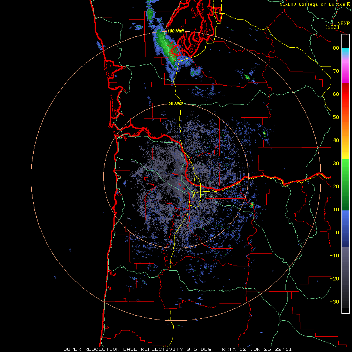Select the 80 value on the dBZ scale

click(336, 48)
